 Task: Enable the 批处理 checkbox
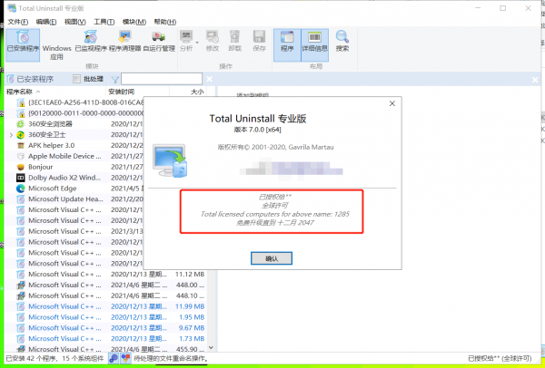tap(76, 79)
